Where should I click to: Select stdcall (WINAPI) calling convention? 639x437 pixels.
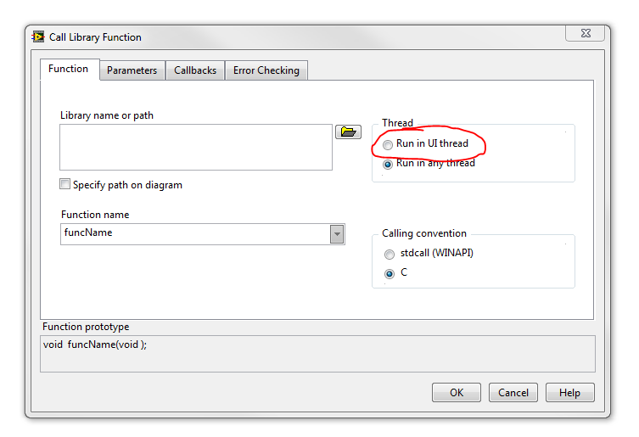pyautogui.click(x=390, y=255)
